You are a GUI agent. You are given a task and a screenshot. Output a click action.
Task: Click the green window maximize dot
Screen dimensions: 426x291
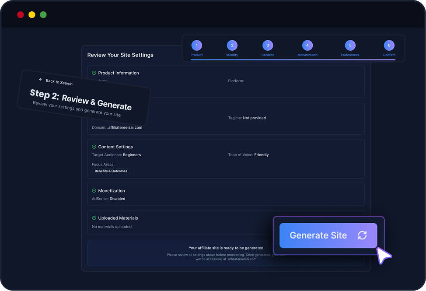[43, 15]
